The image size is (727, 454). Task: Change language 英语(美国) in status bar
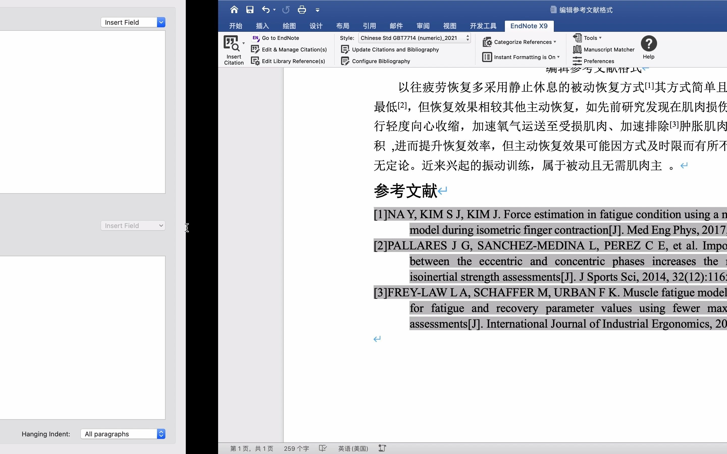pos(353,448)
